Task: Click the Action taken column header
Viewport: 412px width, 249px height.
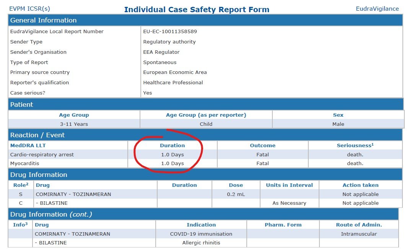Action: [360, 185]
